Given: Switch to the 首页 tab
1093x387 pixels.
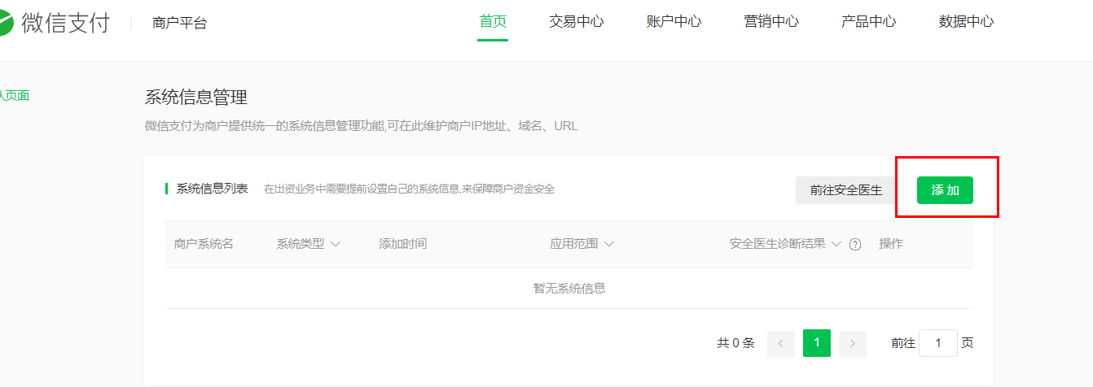Looking at the screenshot, I should tap(493, 22).
